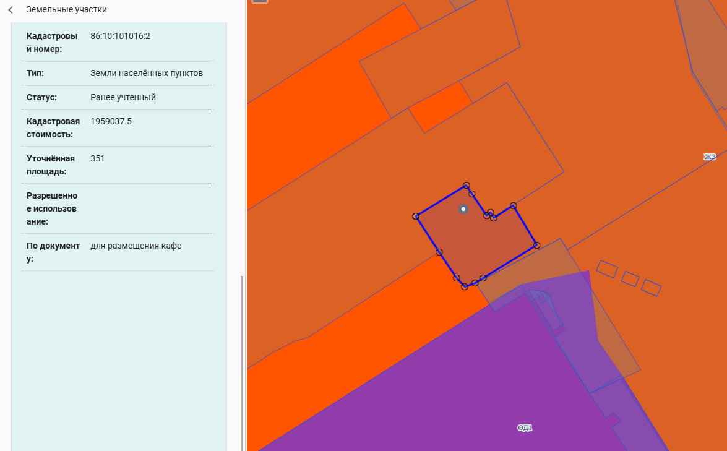Click the middle small rectangular outline on map
727x451 pixels.
pos(630,279)
